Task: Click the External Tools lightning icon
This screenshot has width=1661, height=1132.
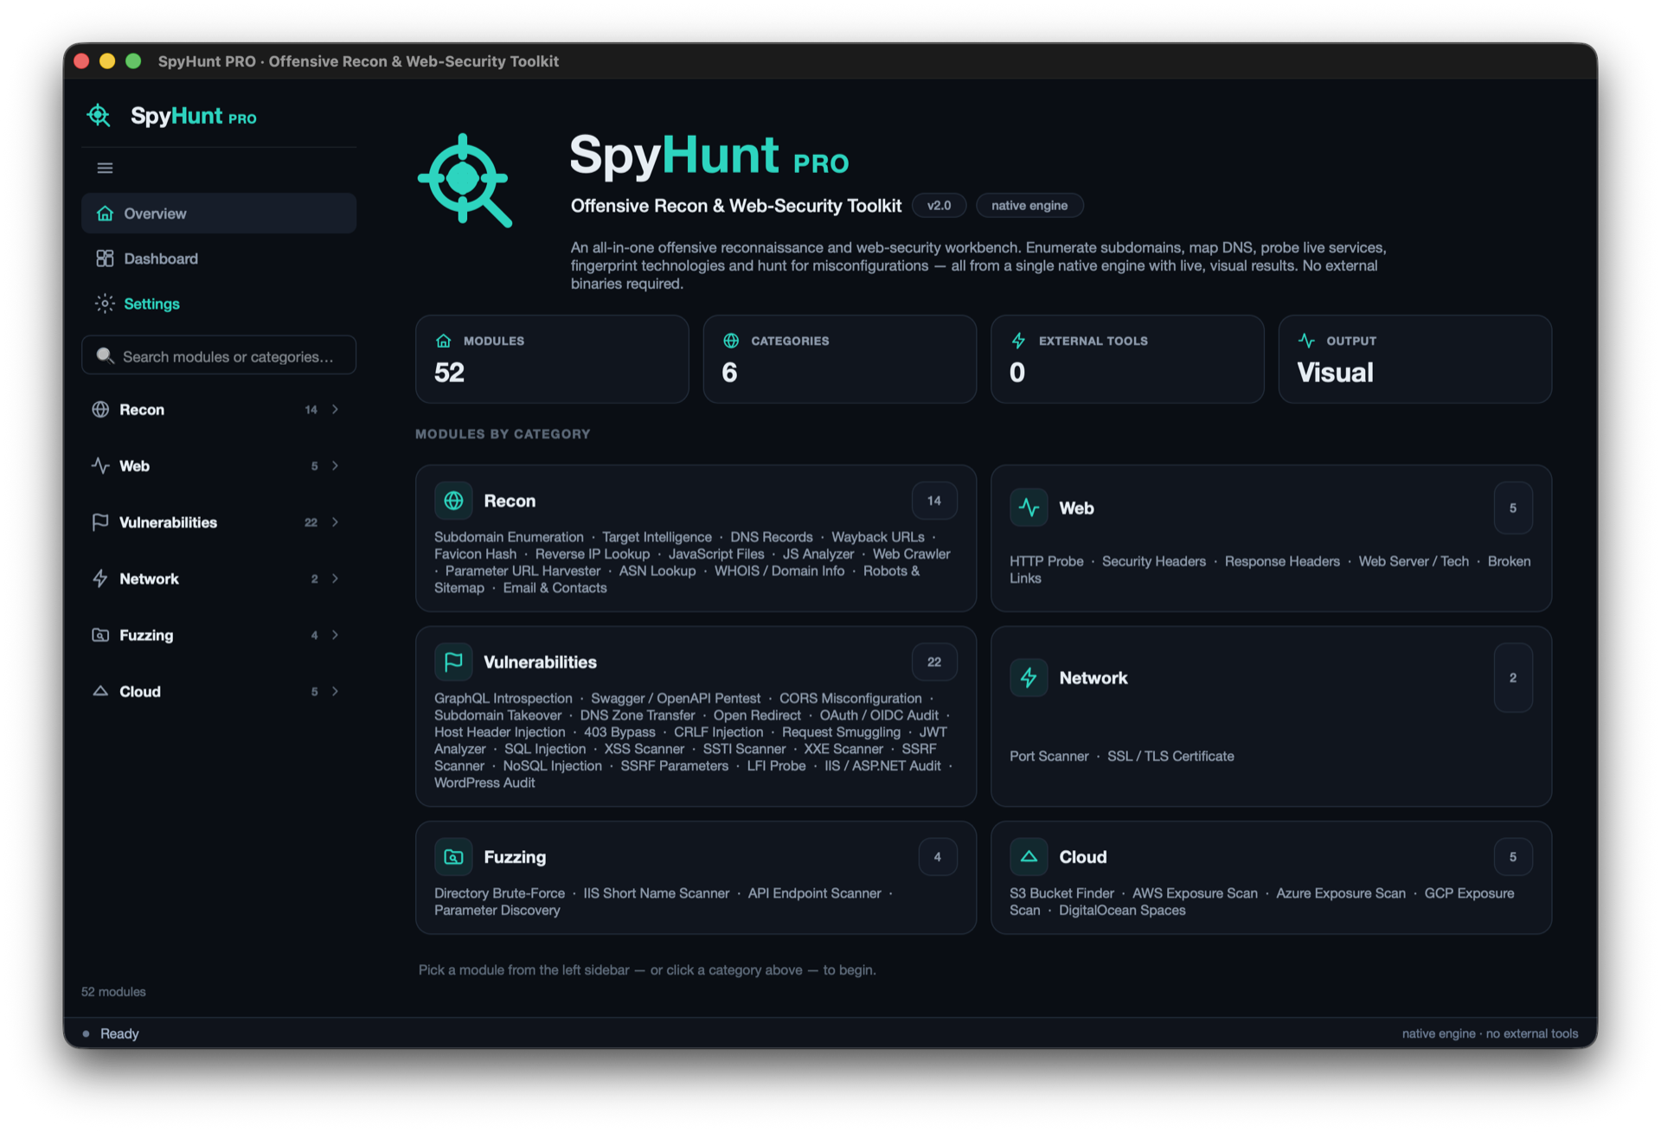Action: pyautogui.click(x=1018, y=341)
